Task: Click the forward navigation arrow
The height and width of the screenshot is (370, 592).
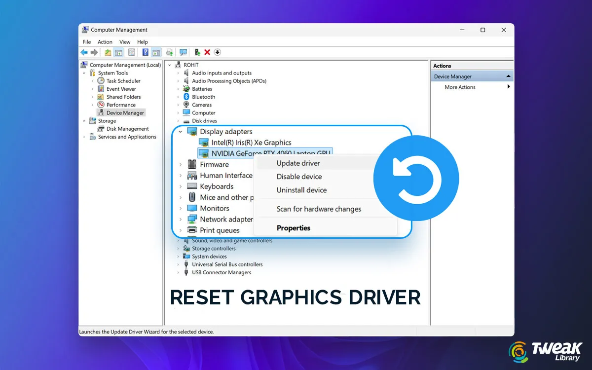Action: pos(94,52)
